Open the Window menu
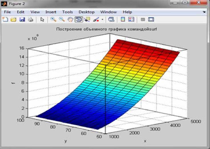The width and height of the screenshot is (210, 149). click(x=108, y=12)
